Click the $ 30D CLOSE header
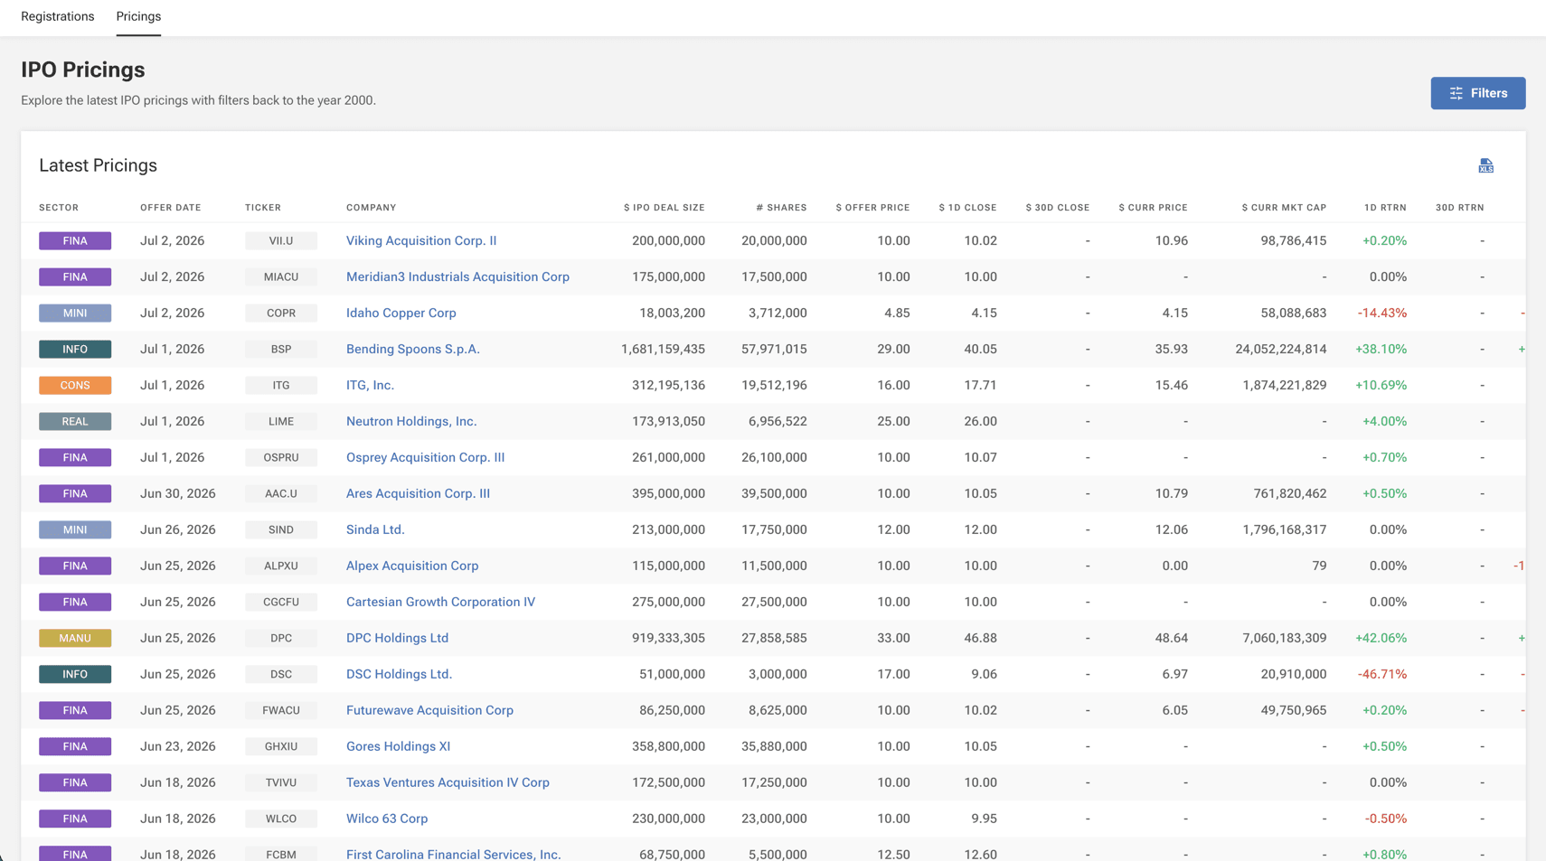The image size is (1546, 861). 1058,208
